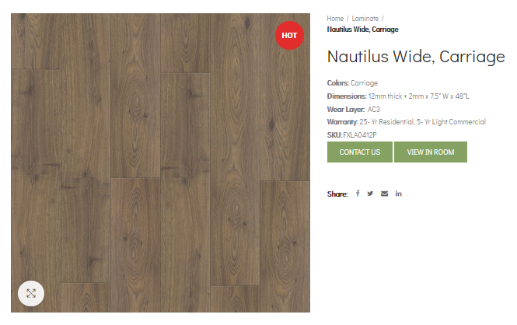Open the fullscreen image expand icon
517x325 pixels.
click(x=31, y=293)
